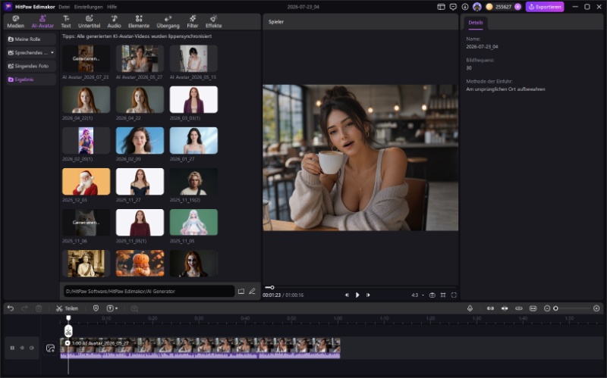Image resolution: width=607 pixels, height=378 pixels.
Task: Select the 2025_11_05 anime girl thumbnail
Action: click(x=193, y=222)
